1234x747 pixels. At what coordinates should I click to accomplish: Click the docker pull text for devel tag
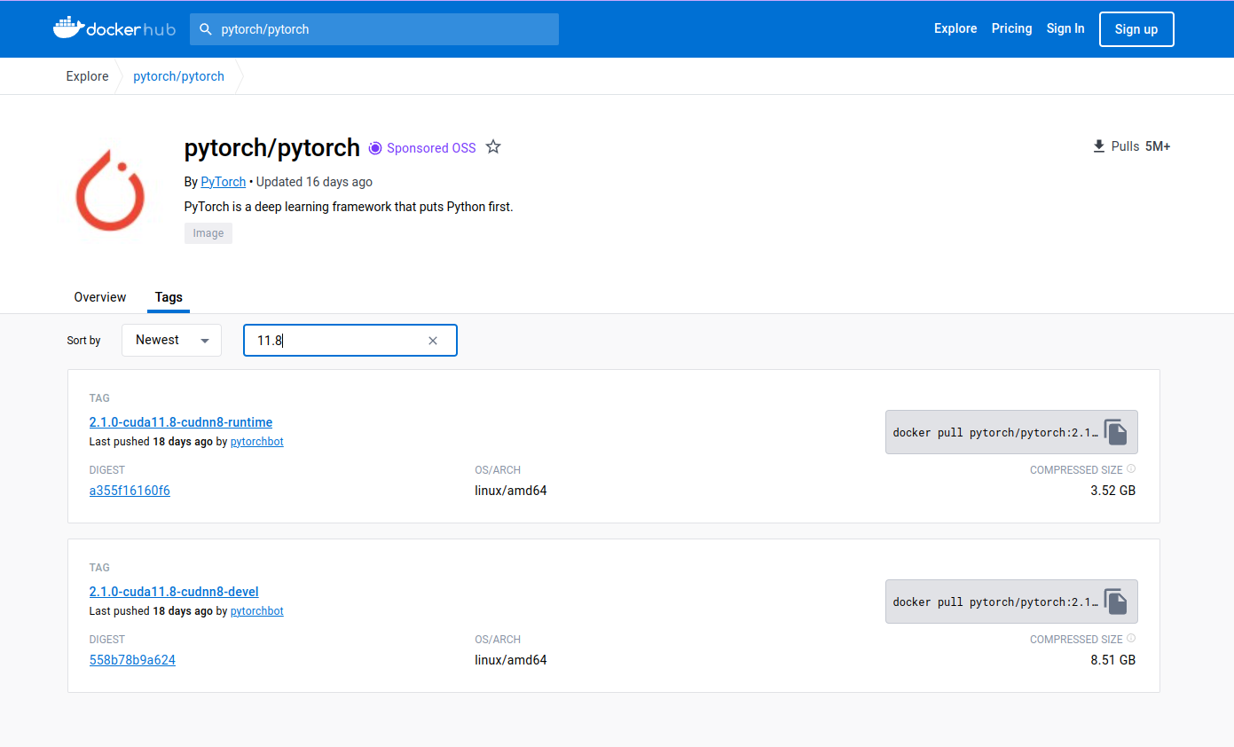[995, 602]
